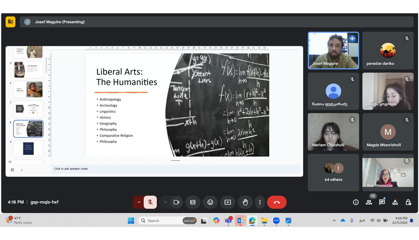Click the yellow stop-presentation icon at top left
Screen dimensions: 419x240
tap(10, 22)
